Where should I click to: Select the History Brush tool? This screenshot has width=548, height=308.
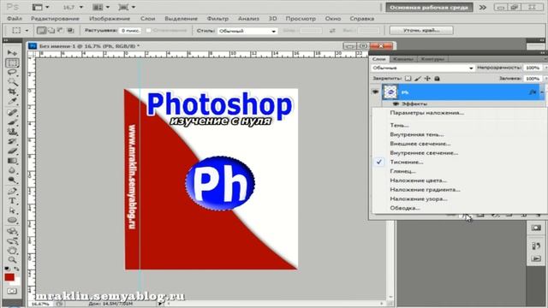pos(12,141)
